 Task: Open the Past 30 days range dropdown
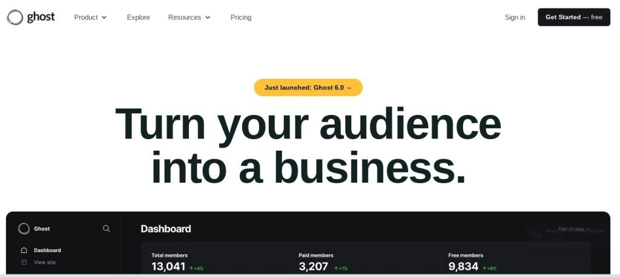(x=573, y=229)
